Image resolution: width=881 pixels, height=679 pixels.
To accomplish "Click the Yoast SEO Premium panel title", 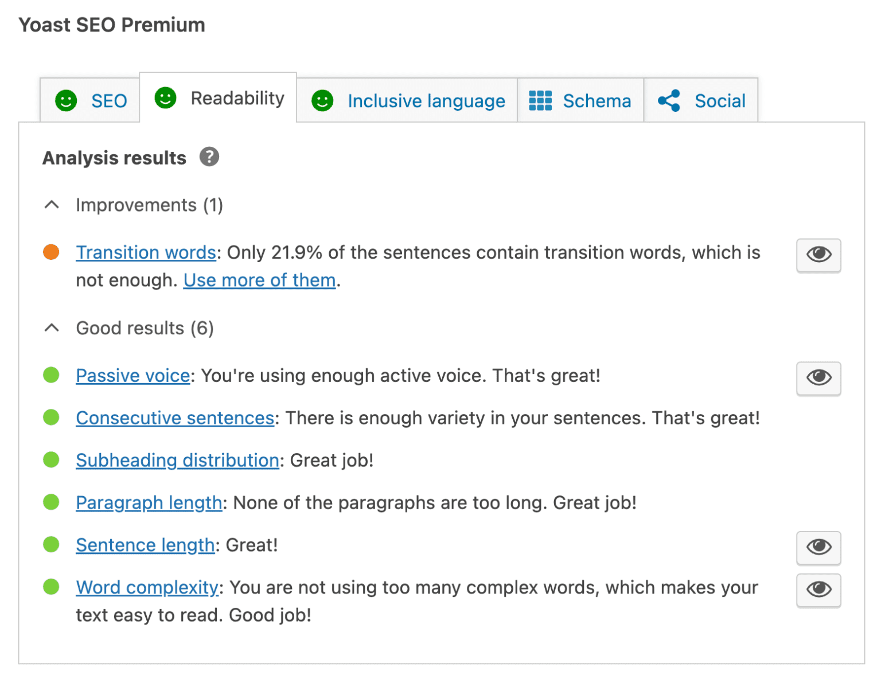I will tap(112, 25).
